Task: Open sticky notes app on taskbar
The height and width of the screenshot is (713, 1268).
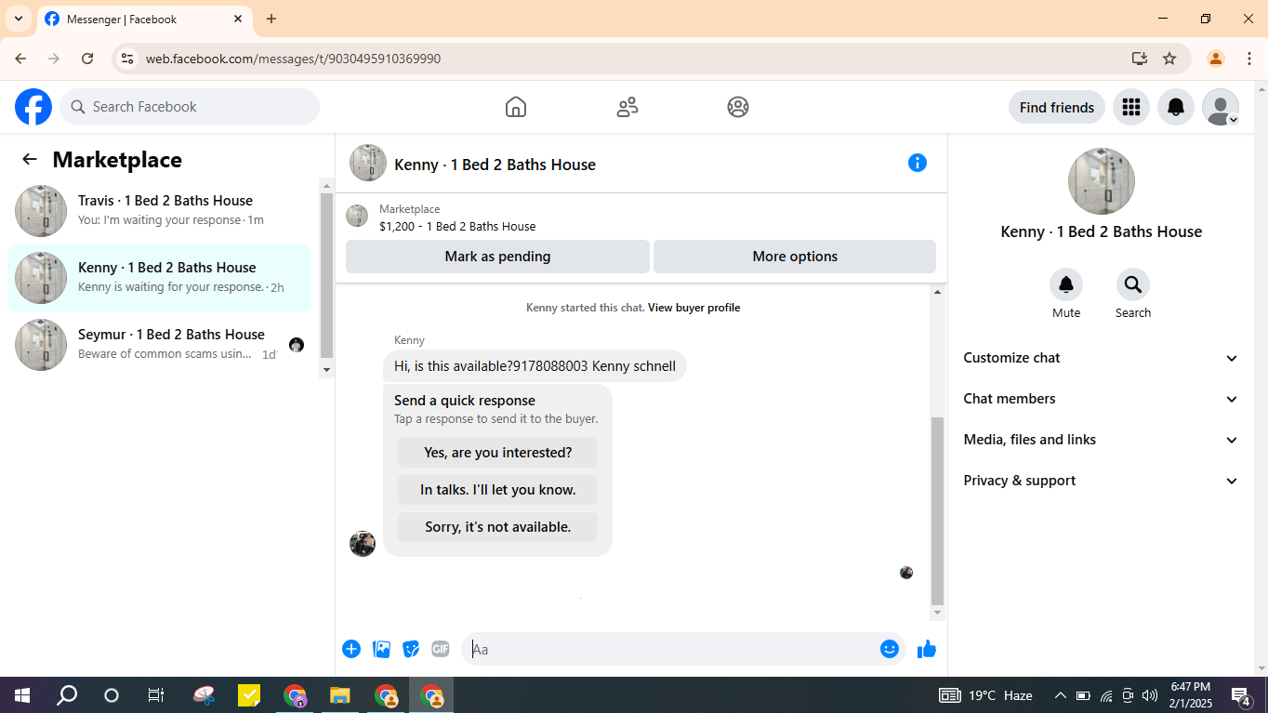Action: [249, 695]
